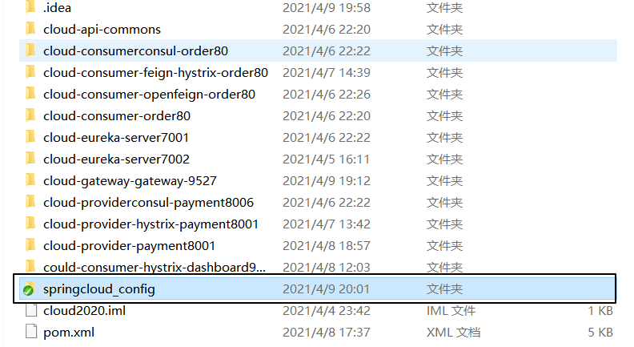Viewport: 634px width, 347px height.
Task: Select cloud-gateway-gateway-9527 folder name
Action: click(x=130, y=181)
